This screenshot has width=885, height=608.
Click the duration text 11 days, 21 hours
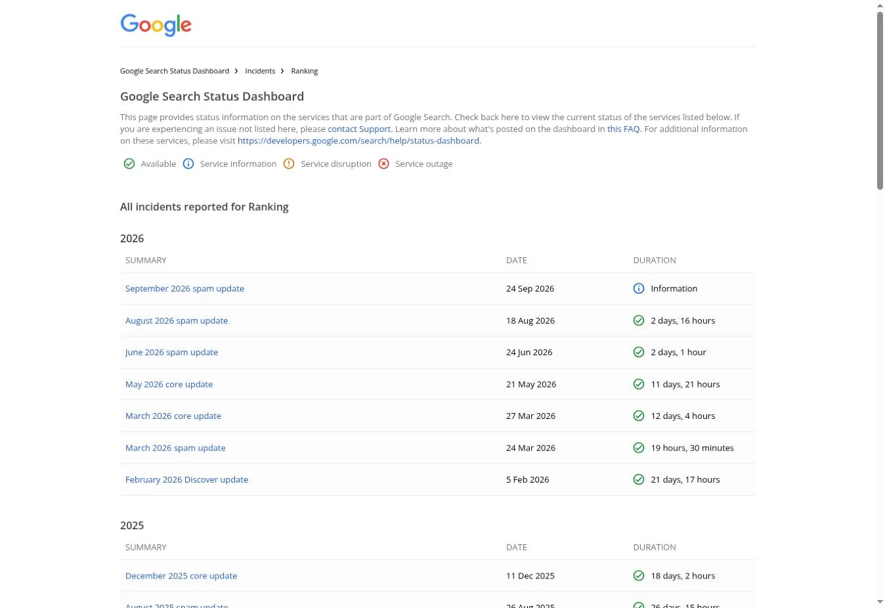[x=685, y=384]
